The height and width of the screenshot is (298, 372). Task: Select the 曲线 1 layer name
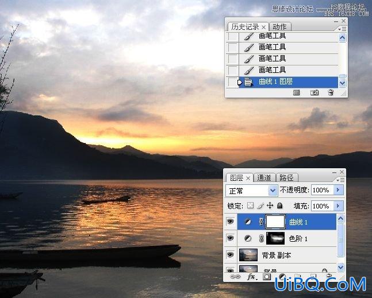pyautogui.click(x=298, y=222)
